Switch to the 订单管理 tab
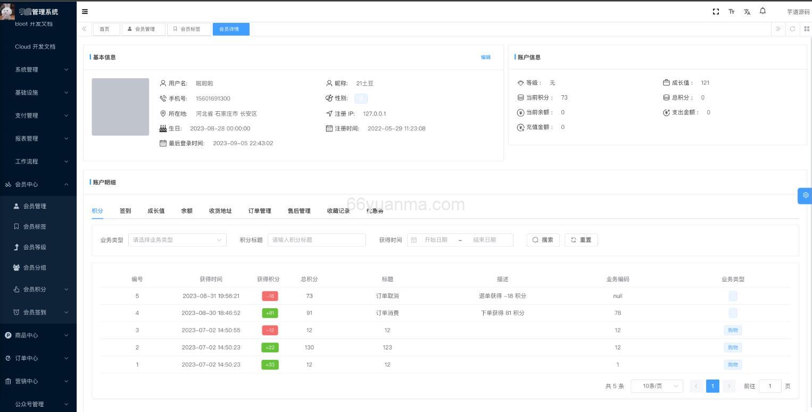This screenshot has width=812, height=412. click(260, 211)
